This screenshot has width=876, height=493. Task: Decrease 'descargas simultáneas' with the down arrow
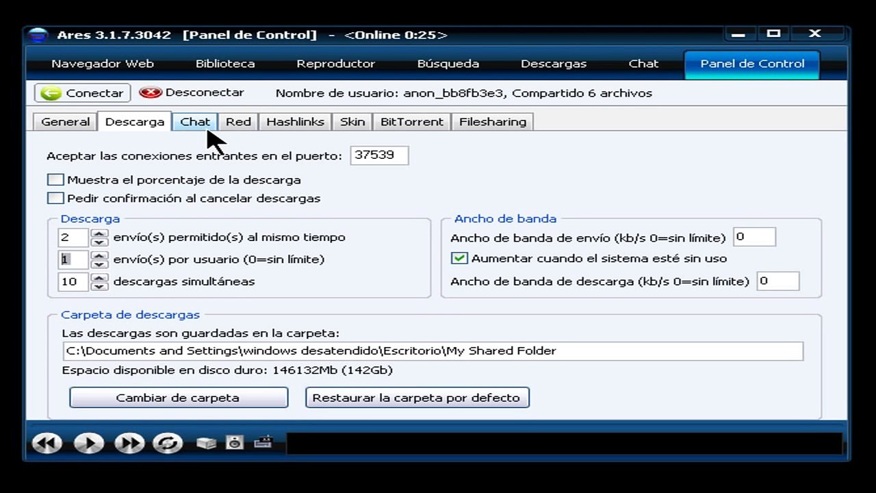coord(100,286)
